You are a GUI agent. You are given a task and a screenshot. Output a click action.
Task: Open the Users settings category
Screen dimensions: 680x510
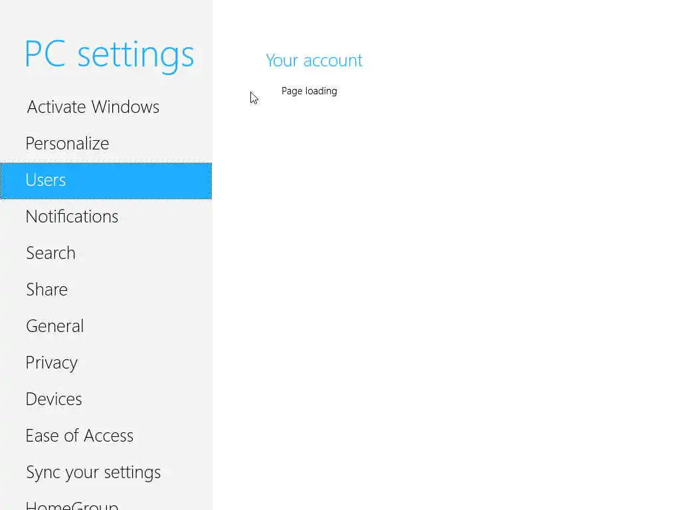tap(106, 181)
